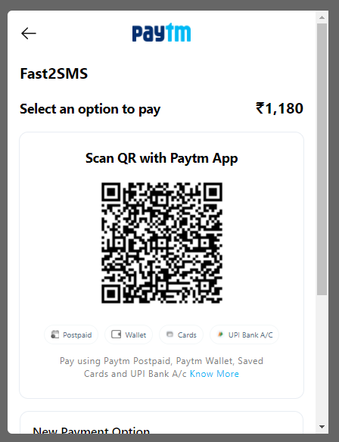Select the Wallet chip

coord(129,335)
